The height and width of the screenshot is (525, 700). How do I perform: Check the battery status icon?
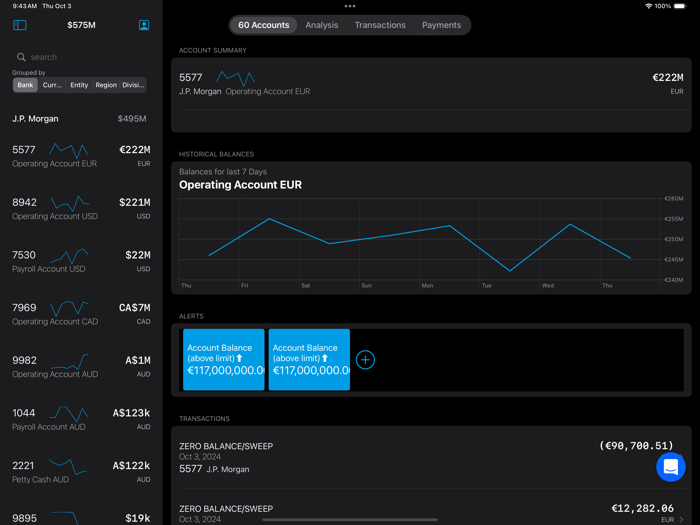[x=680, y=6]
